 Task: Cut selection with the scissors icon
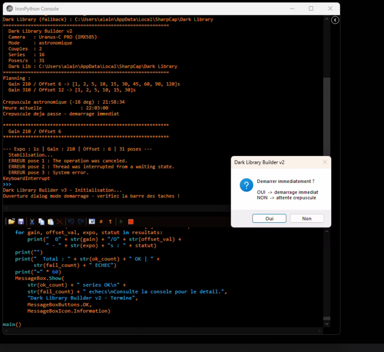pyautogui.click(x=32, y=222)
